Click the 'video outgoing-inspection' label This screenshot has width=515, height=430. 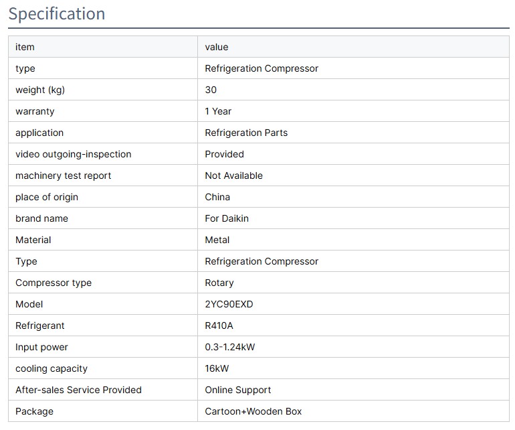point(74,154)
